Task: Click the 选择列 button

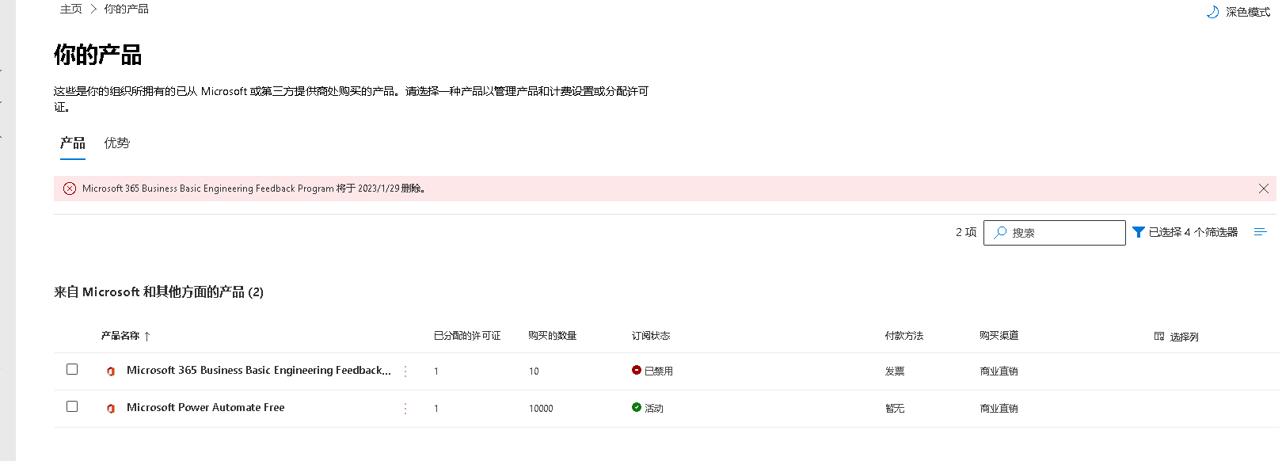Action: pos(1177,337)
